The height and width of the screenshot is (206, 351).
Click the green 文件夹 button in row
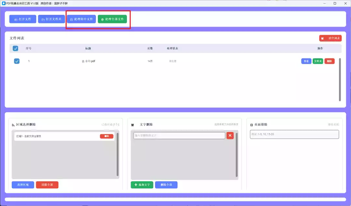coord(318,61)
